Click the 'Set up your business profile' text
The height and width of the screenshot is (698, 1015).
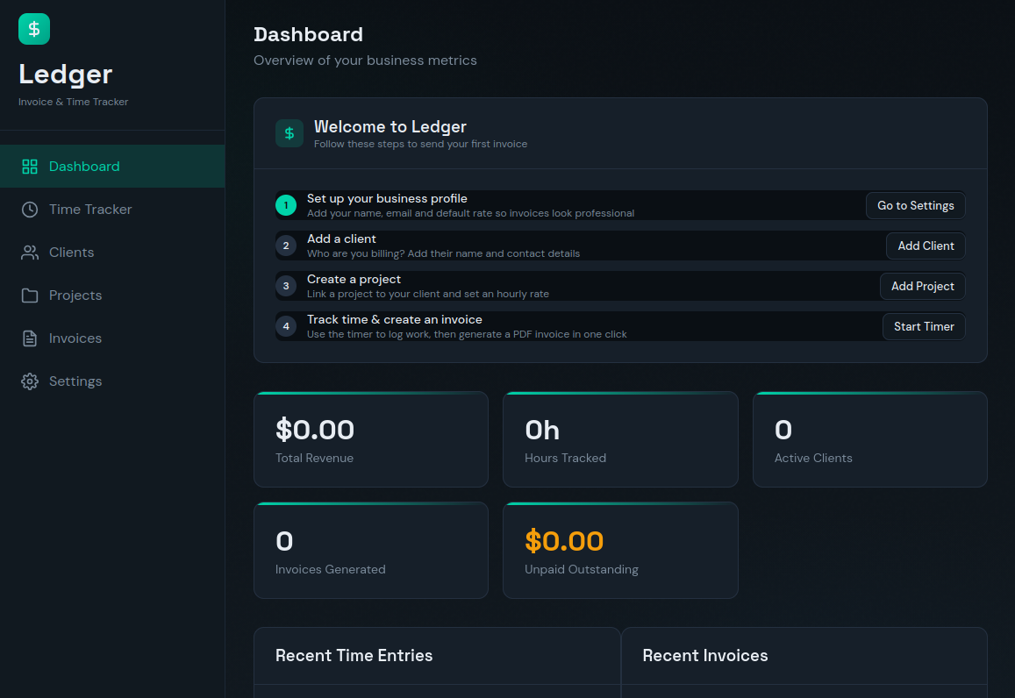click(387, 198)
